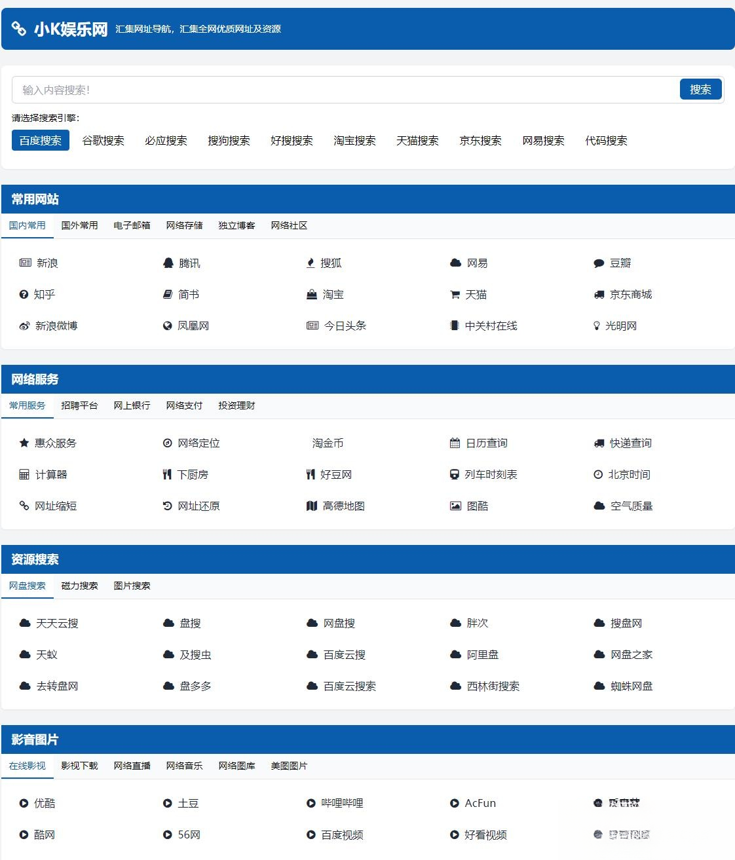
Task: Click the play icon next to 优酷
Action: pyautogui.click(x=24, y=803)
